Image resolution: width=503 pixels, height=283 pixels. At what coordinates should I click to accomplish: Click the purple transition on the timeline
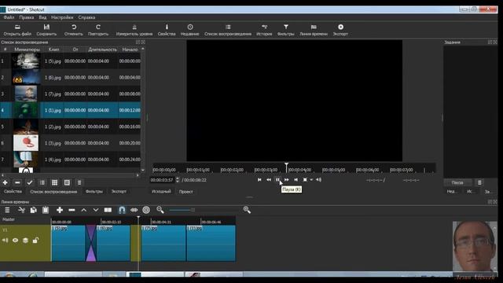point(91,243)
